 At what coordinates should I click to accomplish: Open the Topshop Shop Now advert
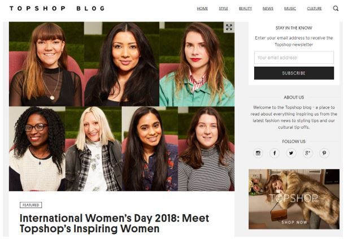(294, 199)
